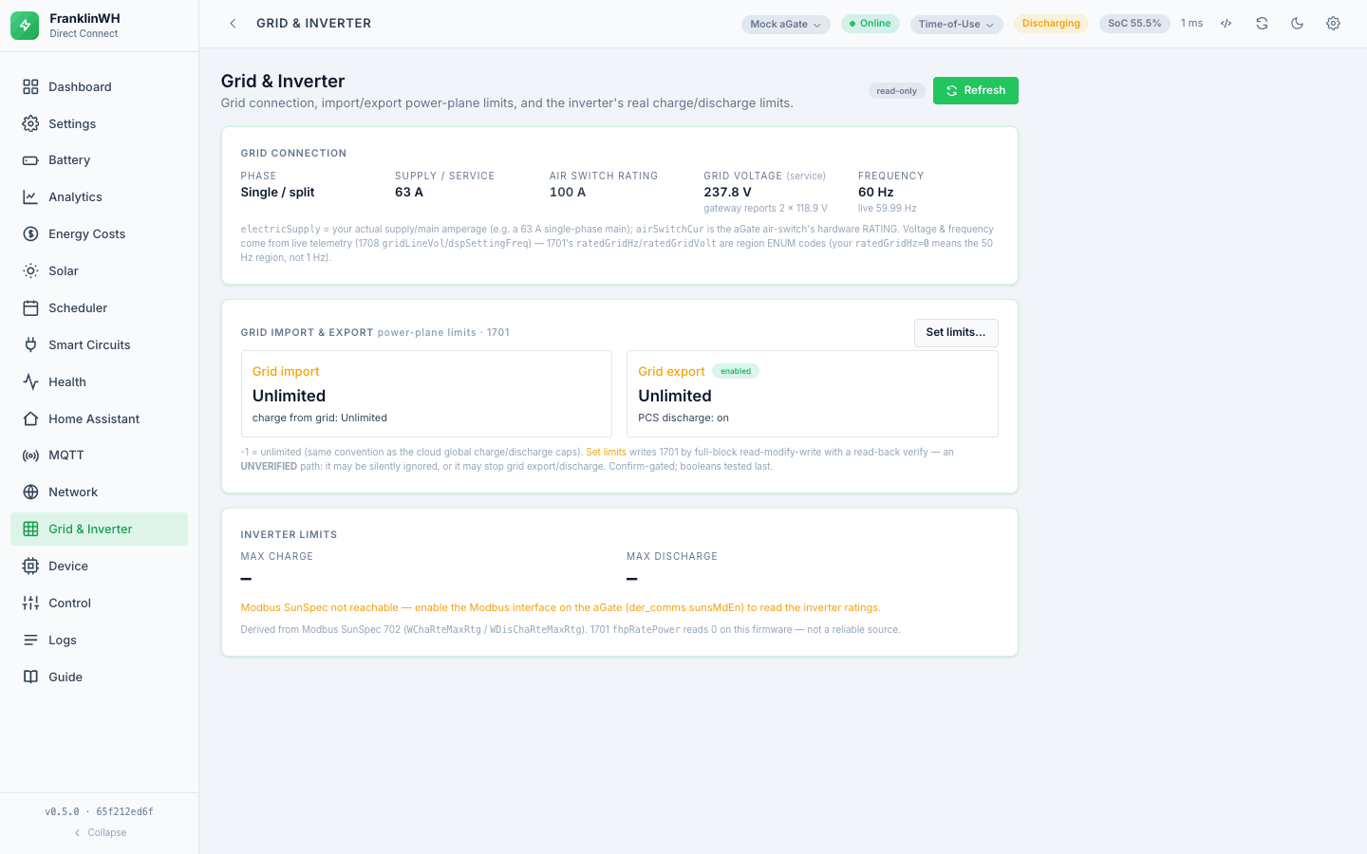This screenshot has height=854, width=1367.
Task: Open the Scheduler calendar icon
Action: (x=30, y=308)
